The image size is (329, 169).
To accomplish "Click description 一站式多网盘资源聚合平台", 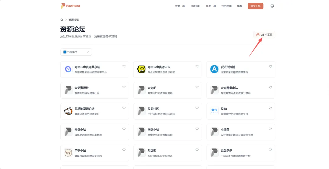I will click(x=235, y=156).
